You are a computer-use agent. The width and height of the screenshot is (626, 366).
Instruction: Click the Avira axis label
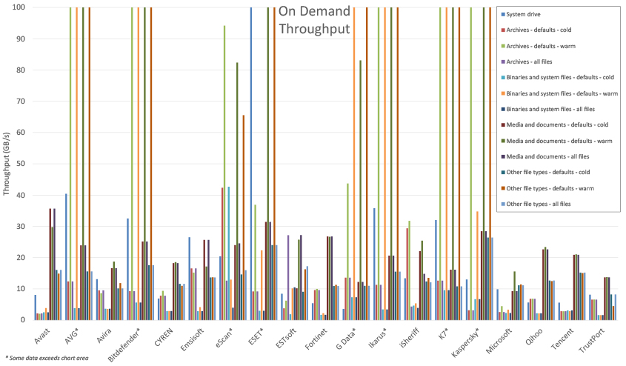[104, 336]
